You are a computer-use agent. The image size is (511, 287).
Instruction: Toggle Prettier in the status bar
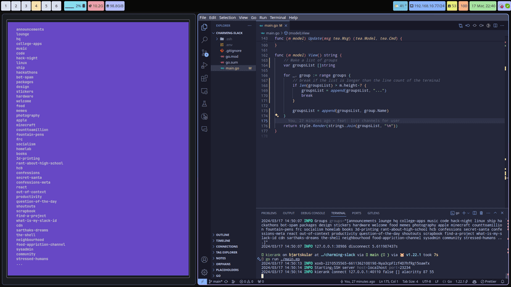(489, 281)
